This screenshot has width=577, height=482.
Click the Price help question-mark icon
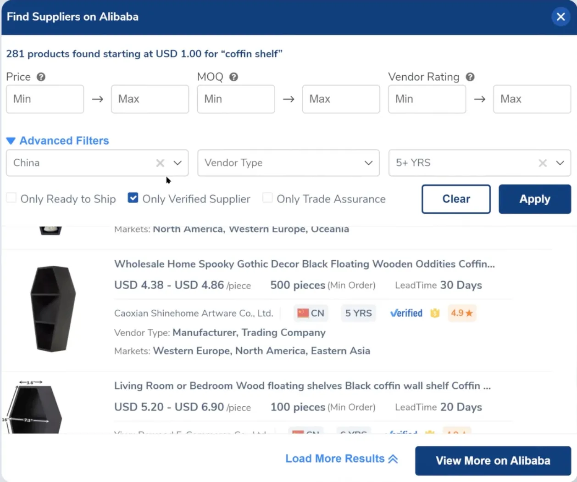[x=41, y=77]
